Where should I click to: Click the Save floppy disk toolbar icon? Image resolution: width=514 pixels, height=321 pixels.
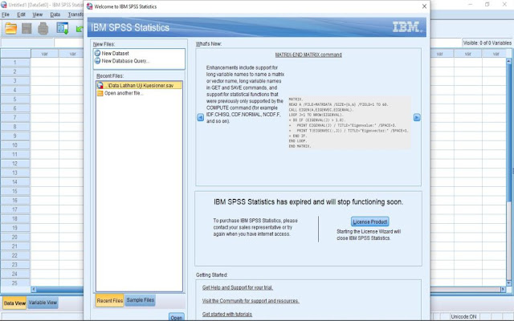pos(27,29)
